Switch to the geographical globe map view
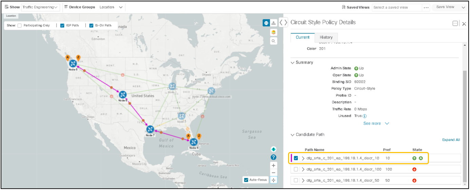The image size is (470, 190). click(x=266, y=23)
